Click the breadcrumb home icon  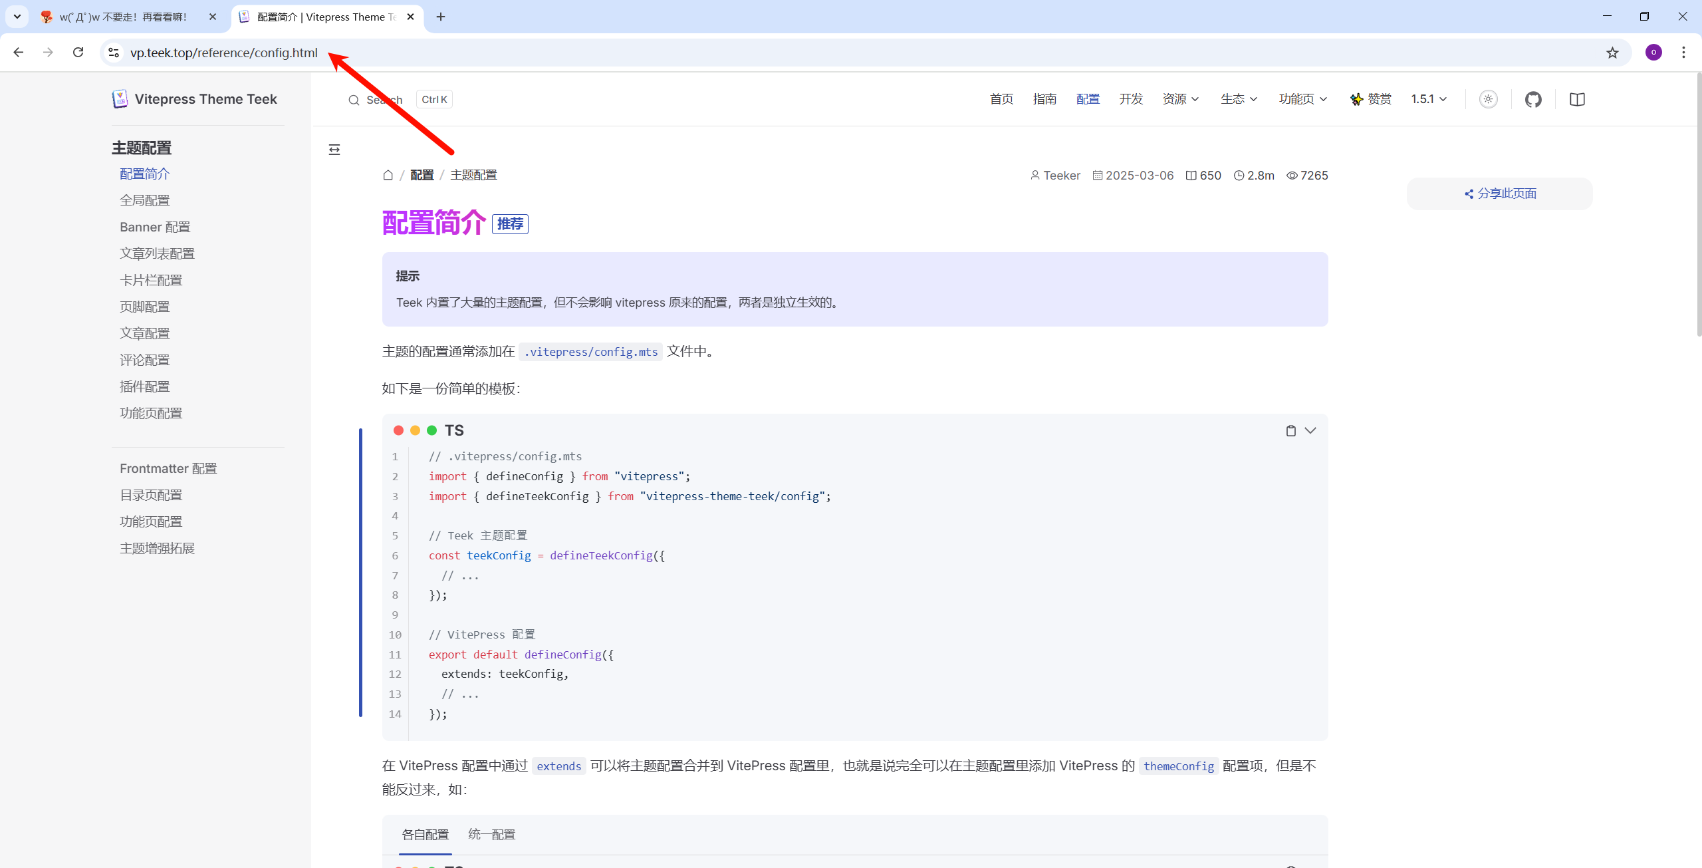click(388, 175)
